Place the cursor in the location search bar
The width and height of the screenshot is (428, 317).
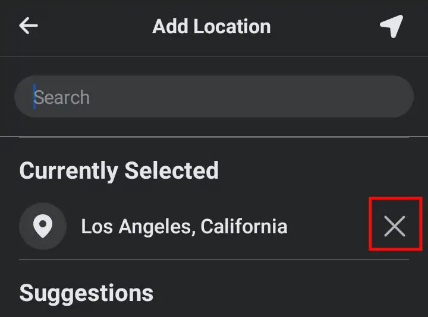coord(214,97)
